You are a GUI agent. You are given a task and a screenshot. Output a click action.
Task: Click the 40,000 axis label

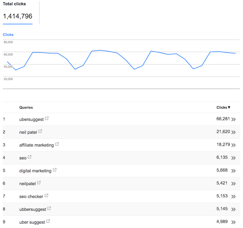8,67
